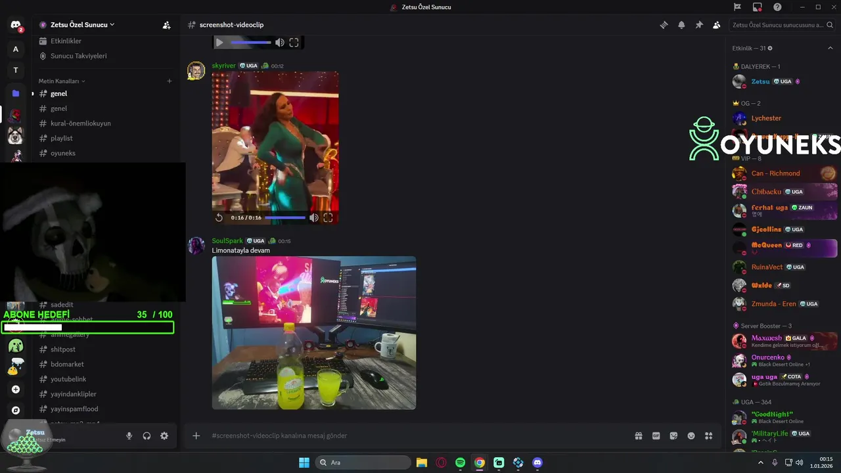Open the discover servers compass icon

pos(16,410)
